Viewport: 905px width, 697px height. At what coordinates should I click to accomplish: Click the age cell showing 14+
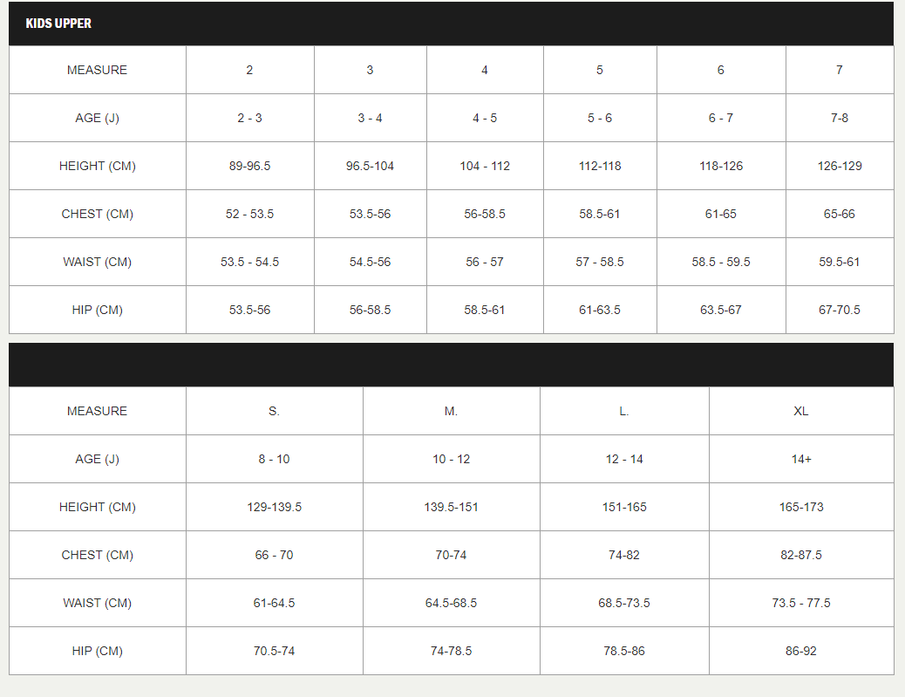tap(800, 459)
